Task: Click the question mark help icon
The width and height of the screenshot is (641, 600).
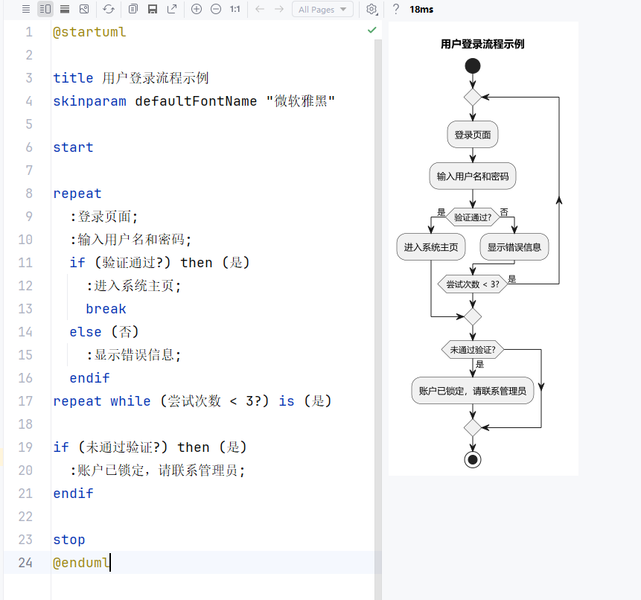Action: coord(396,9)
